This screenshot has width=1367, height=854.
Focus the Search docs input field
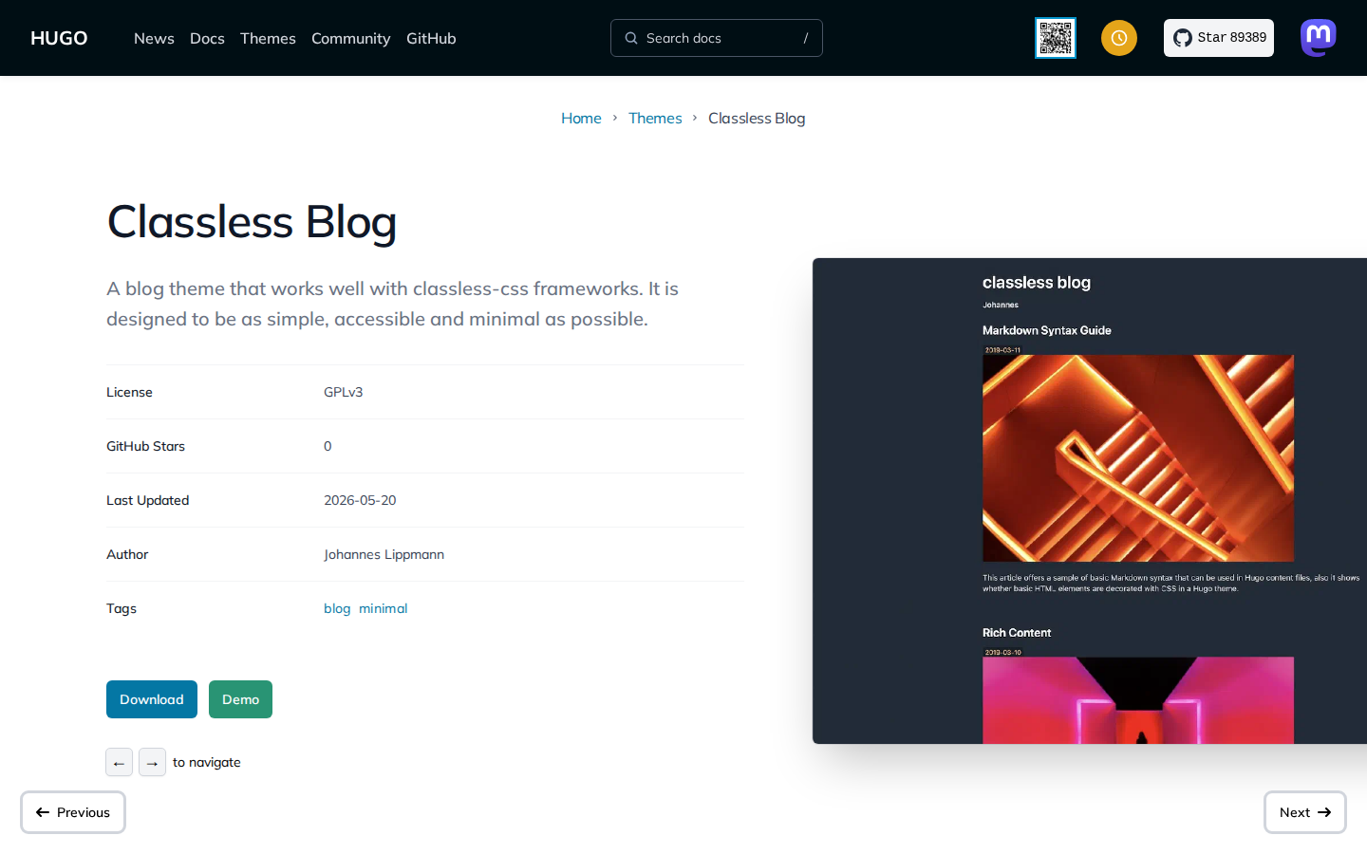(717, 38)
